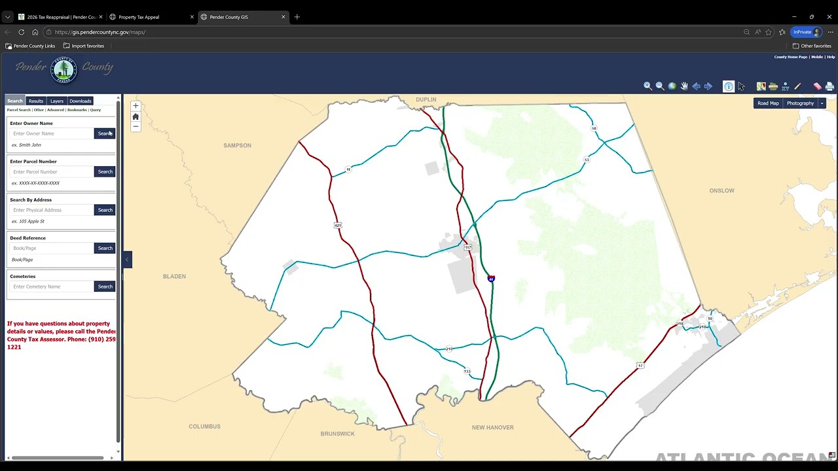
Task: Click the Advanced search link
Action: [x=56, y=110]
